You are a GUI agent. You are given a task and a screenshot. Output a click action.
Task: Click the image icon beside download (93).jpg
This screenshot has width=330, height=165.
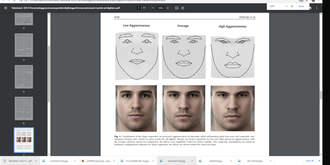click(44, 161)
